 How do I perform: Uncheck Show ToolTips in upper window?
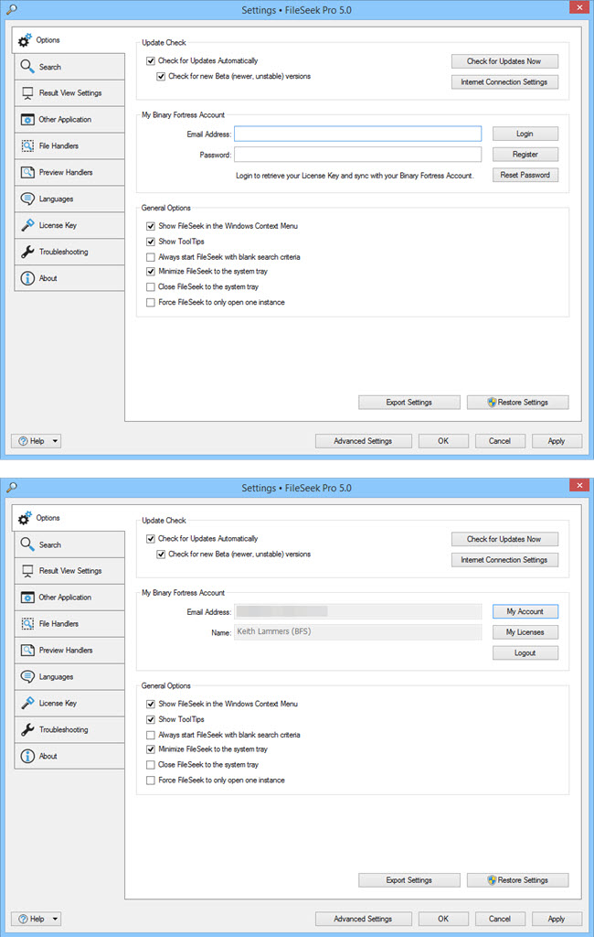151,242
